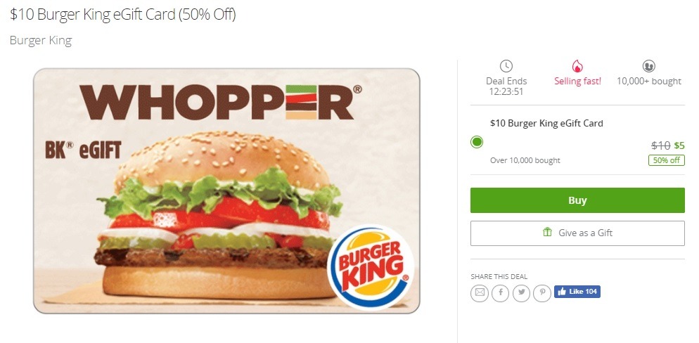Click the green Buy button
Screen dimensions: 699x343
[577, 200]
